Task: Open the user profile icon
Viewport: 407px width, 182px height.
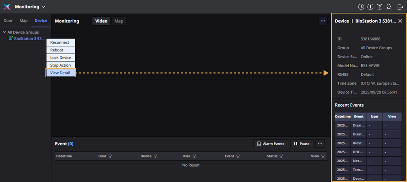Action: pyautogui.click(x=389, y=7)
